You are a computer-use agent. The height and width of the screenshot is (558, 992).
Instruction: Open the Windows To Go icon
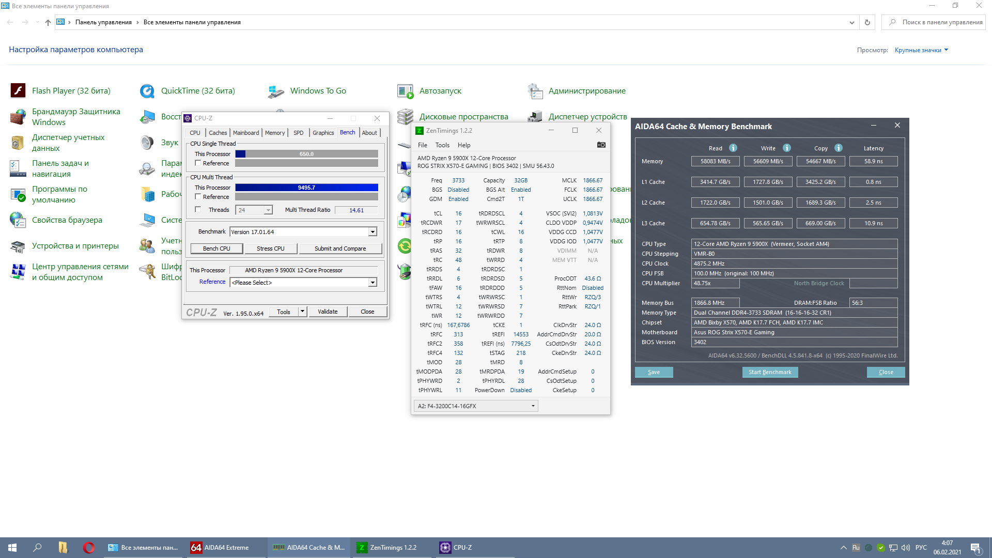(x=276, y=91)
